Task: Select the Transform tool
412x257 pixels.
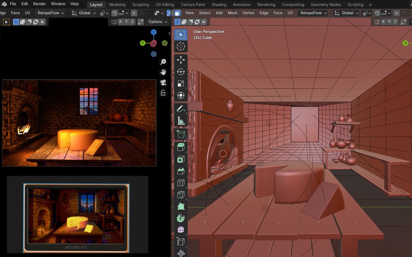Action: click(x=181, y=95)
